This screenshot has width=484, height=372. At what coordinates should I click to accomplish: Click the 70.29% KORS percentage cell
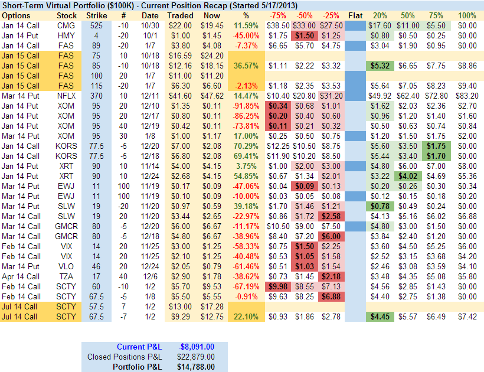tap(246, 146)
